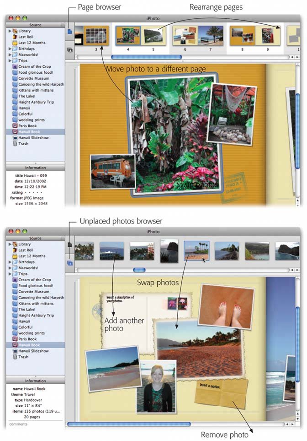Select the orange bus photo on the book page

[x=112, y=172]
